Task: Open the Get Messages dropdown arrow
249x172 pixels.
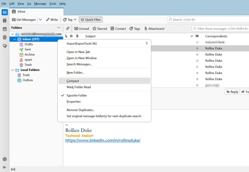Action: coord(40,20)
